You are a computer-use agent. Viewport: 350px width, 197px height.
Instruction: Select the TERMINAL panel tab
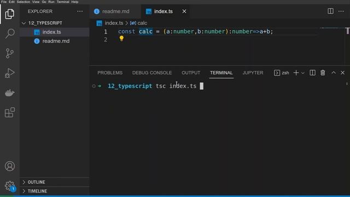(x=221, y=73)
